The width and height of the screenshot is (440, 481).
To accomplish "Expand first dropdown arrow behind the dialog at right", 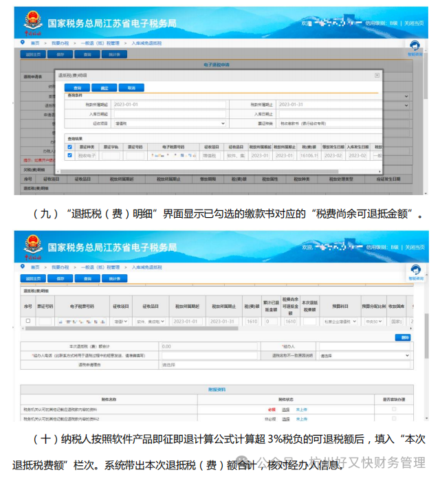I will pos(406,96).
